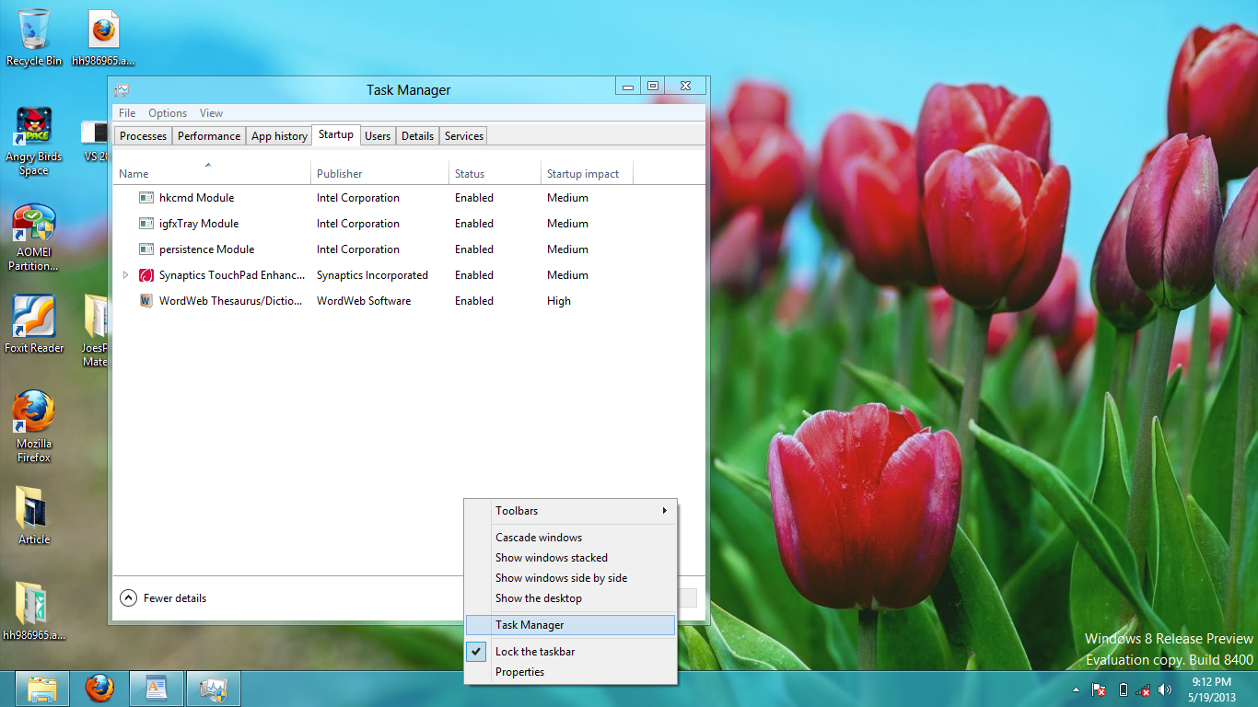This screenshot has width=1258, height=707.
Task: Switch to the Users tab
Action: [x=378, y=135]
